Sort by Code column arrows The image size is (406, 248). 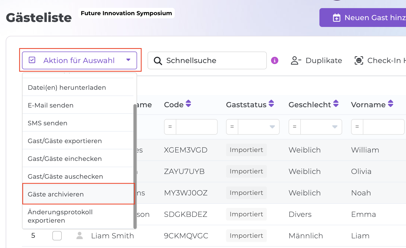click(x=188, y=104)
